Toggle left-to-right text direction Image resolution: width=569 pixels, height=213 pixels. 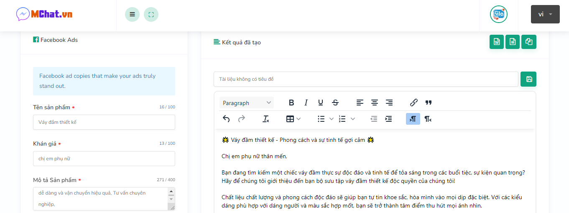[x=413, y=119]
